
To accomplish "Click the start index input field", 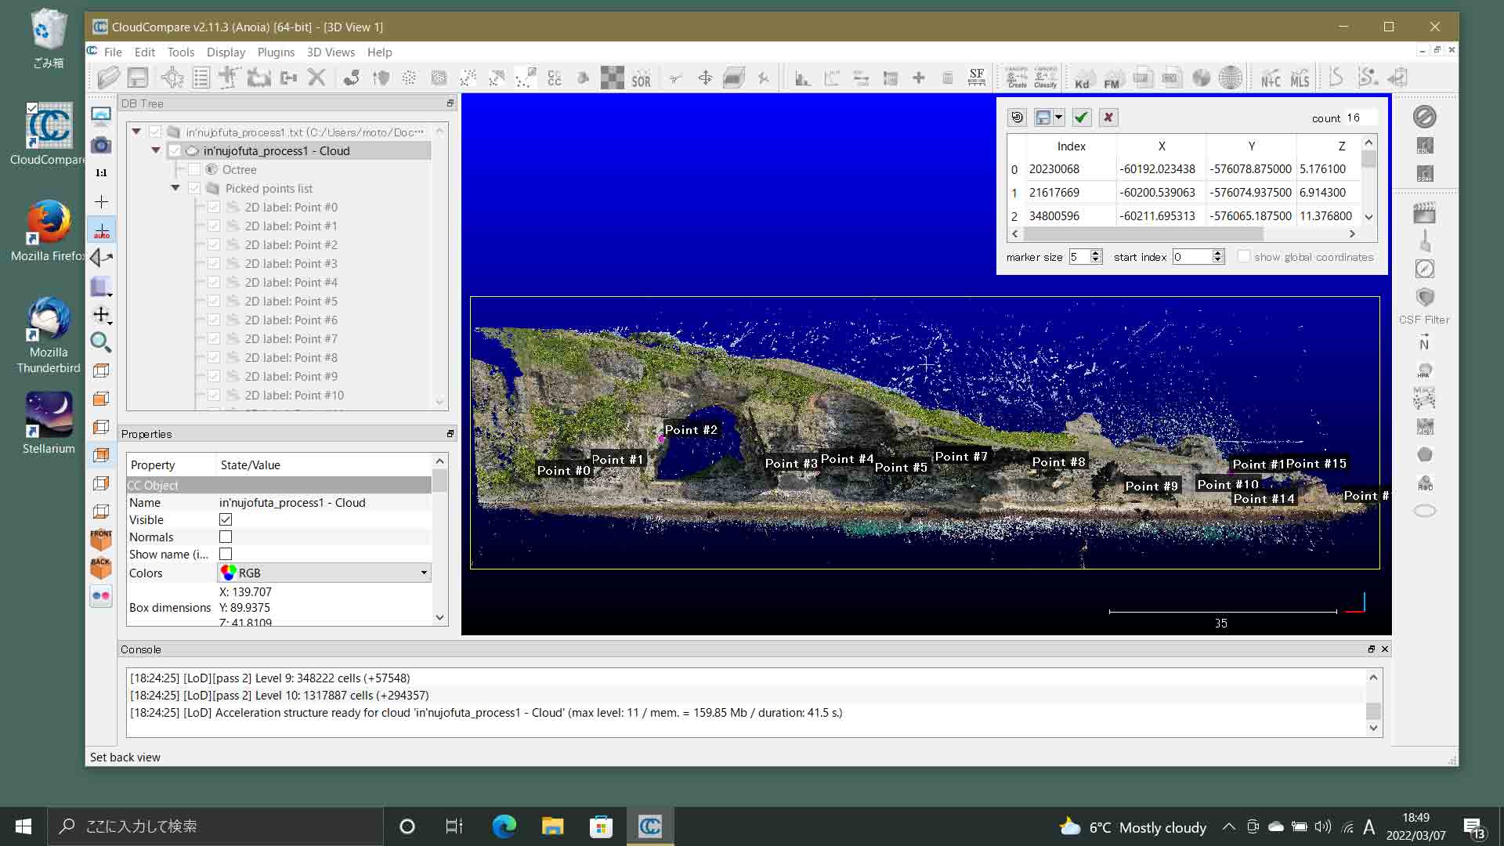I will coord(1192,256).
